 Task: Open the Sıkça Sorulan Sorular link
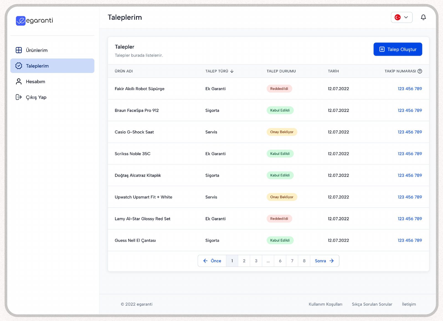tap(372, 304)
